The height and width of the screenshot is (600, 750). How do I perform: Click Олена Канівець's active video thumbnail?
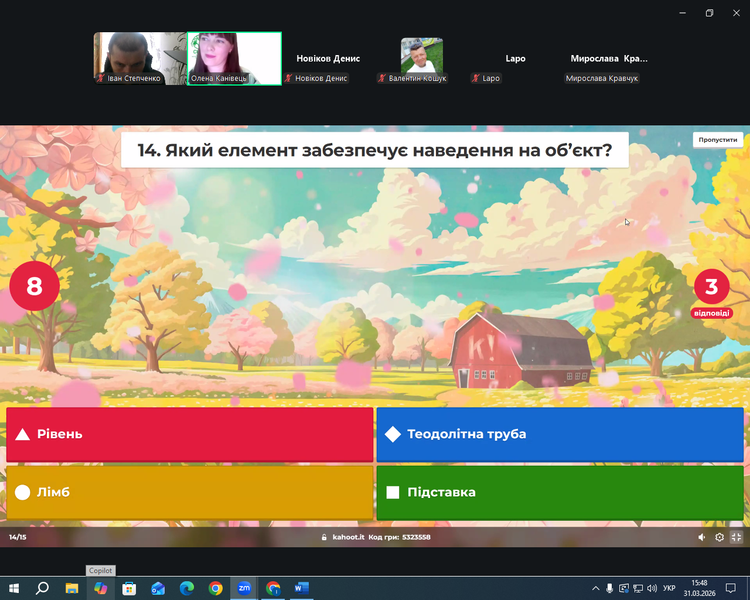point(234,58)
